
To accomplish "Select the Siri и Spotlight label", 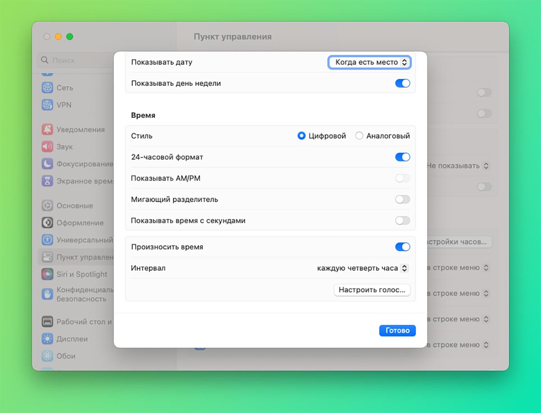I will tap(82, 274).
